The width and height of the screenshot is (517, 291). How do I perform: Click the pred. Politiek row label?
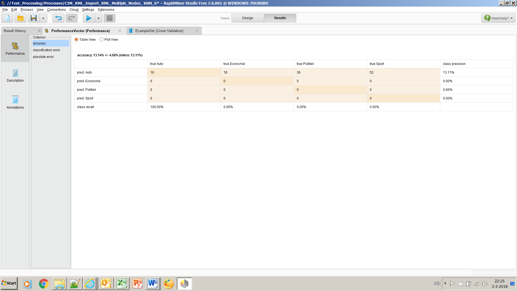[111, 90]
